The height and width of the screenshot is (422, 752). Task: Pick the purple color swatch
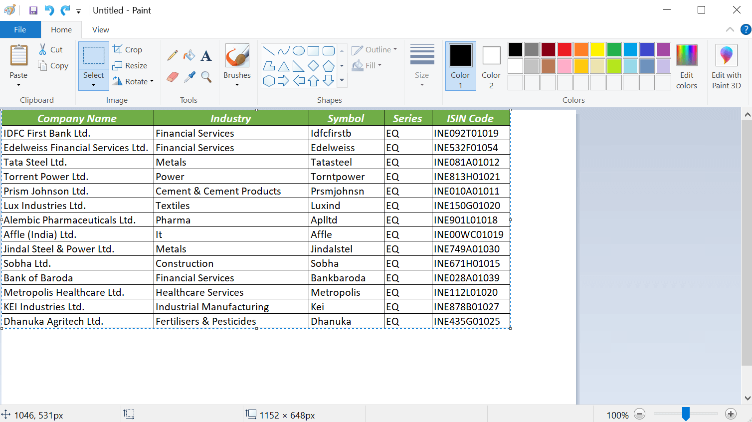[663, 49]
